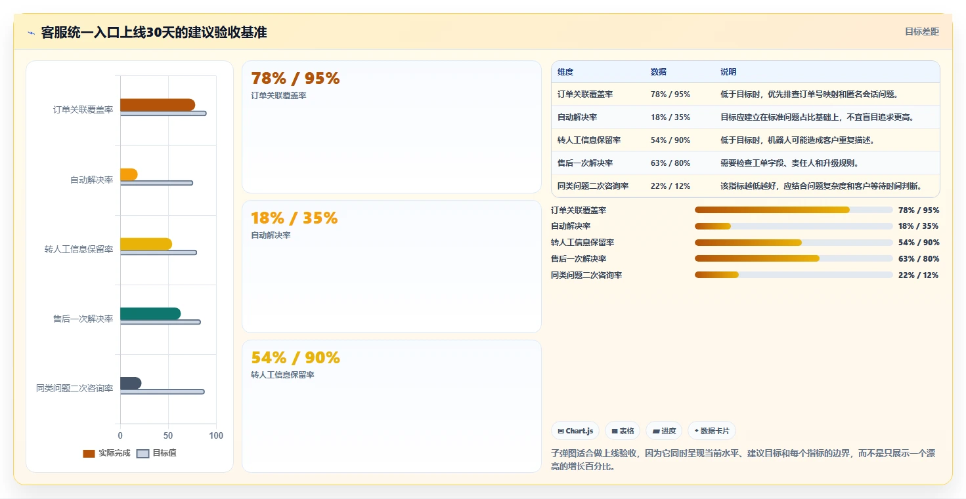Viewport: 966px width, 499px height.
Task: Click the 同类问题二次咨询率 progress bar
Action: 793,275
